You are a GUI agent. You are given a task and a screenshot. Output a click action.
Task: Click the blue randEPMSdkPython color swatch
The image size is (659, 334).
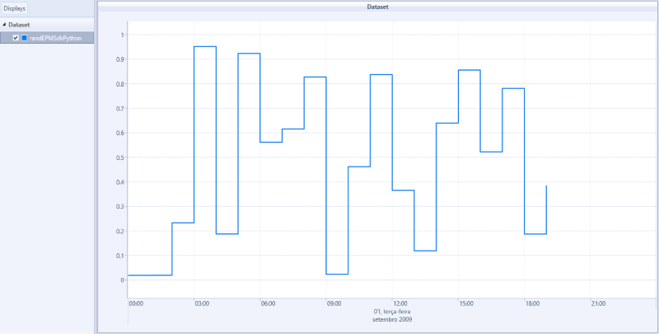point(25,38)
